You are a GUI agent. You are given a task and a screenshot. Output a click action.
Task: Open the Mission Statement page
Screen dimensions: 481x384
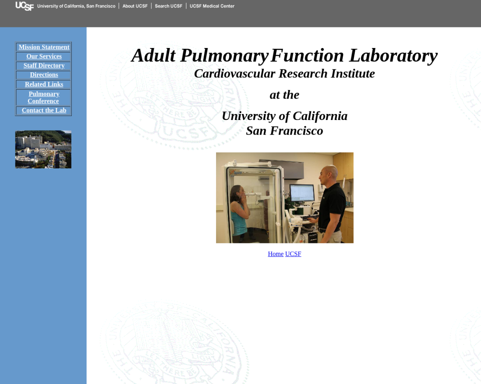point(44,47)
